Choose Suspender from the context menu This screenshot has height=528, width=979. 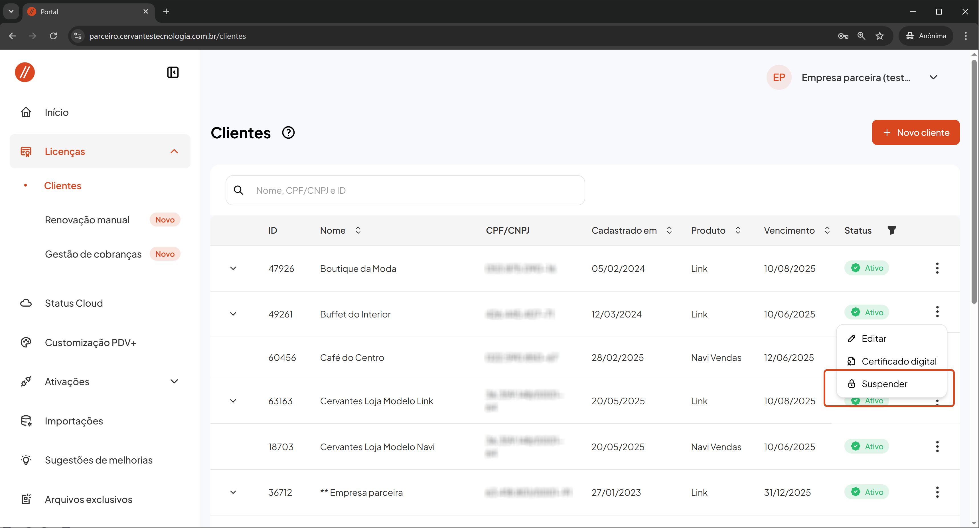tap(884, 384)
